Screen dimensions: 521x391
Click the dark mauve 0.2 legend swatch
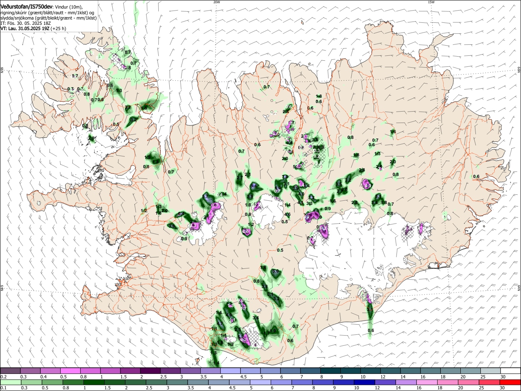tap(10, 371)
